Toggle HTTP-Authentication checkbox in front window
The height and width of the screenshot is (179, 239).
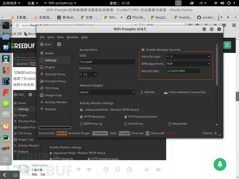tap(126, 117)
